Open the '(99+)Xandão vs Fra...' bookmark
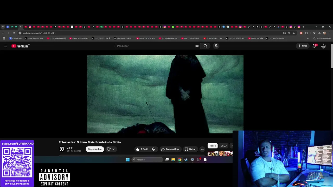The height and width of the screenshot is (187, 333). 276,38
